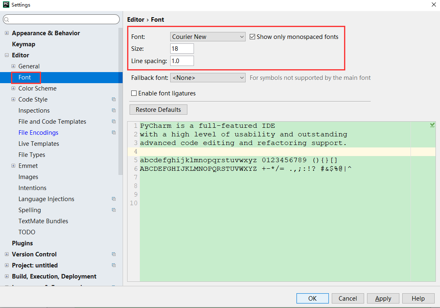Screen dimensions: 440x308
Task: Click the Line spacing field
Action: (x=182, y=61)
